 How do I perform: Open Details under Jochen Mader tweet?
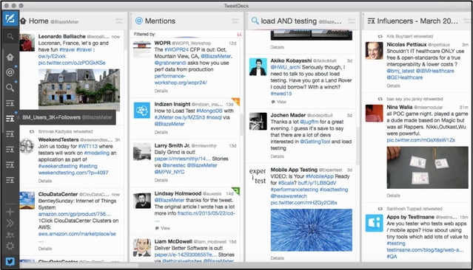[x=278, y=156]
